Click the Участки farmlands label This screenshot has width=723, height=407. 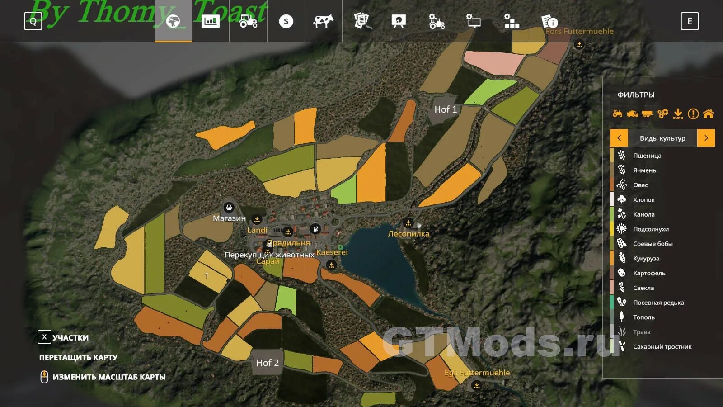tap(70, 338)
